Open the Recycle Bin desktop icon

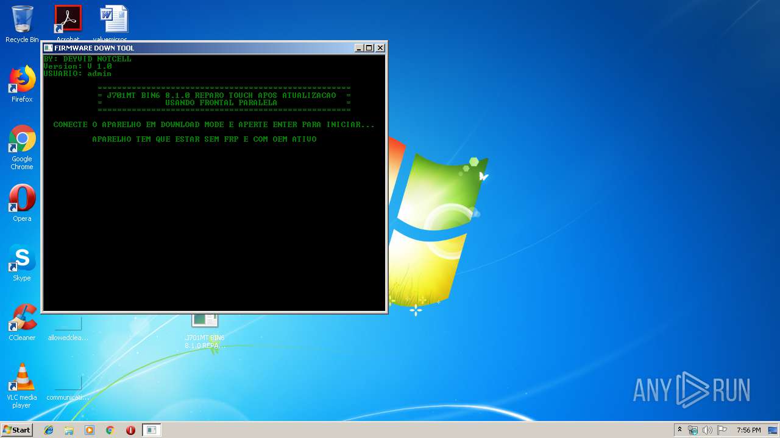(22, 24)
